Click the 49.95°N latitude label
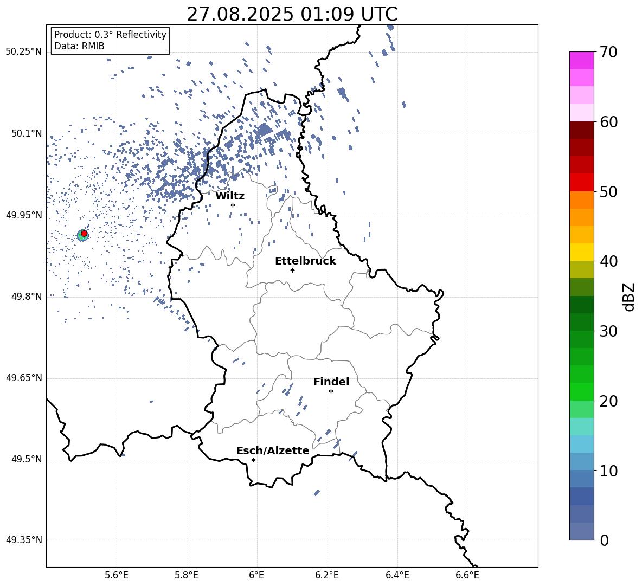642x586 pixels. point(24,215)
